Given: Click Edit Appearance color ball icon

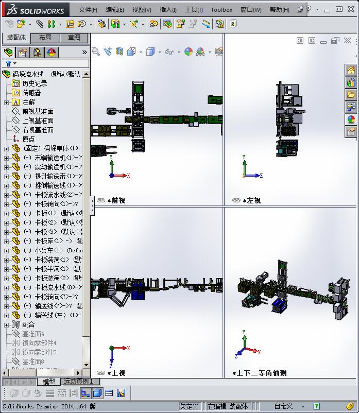Looking at the screenshot, I should [x=189, y=51].
